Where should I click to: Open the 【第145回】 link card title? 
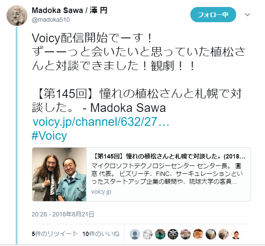coord(169,157)
